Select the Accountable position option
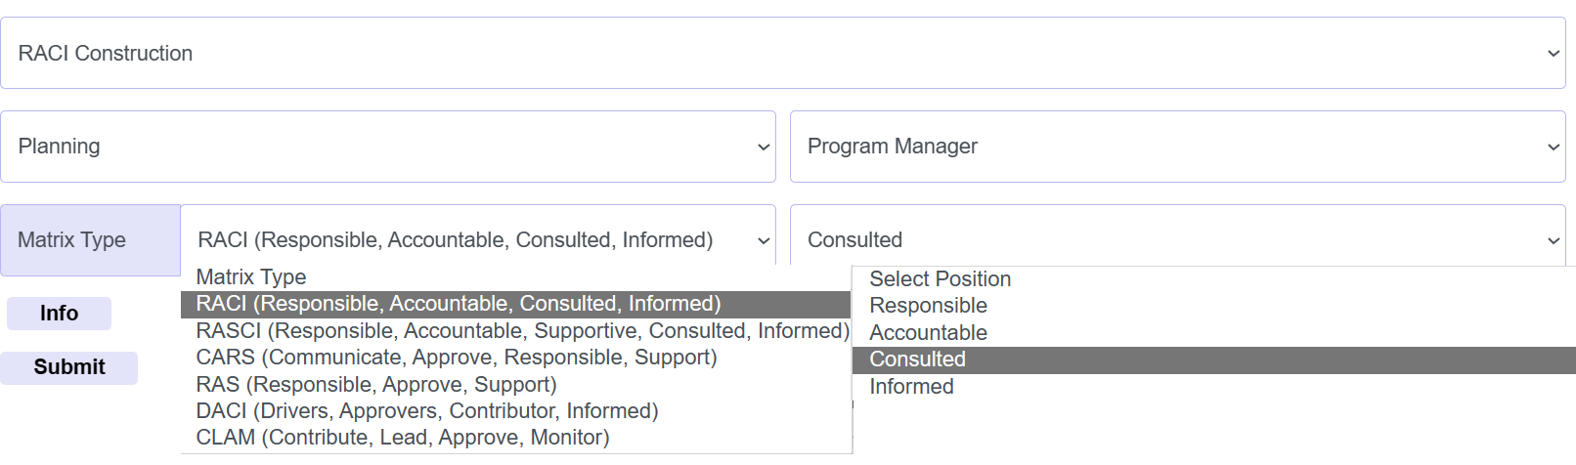 [x=928, y=333]
